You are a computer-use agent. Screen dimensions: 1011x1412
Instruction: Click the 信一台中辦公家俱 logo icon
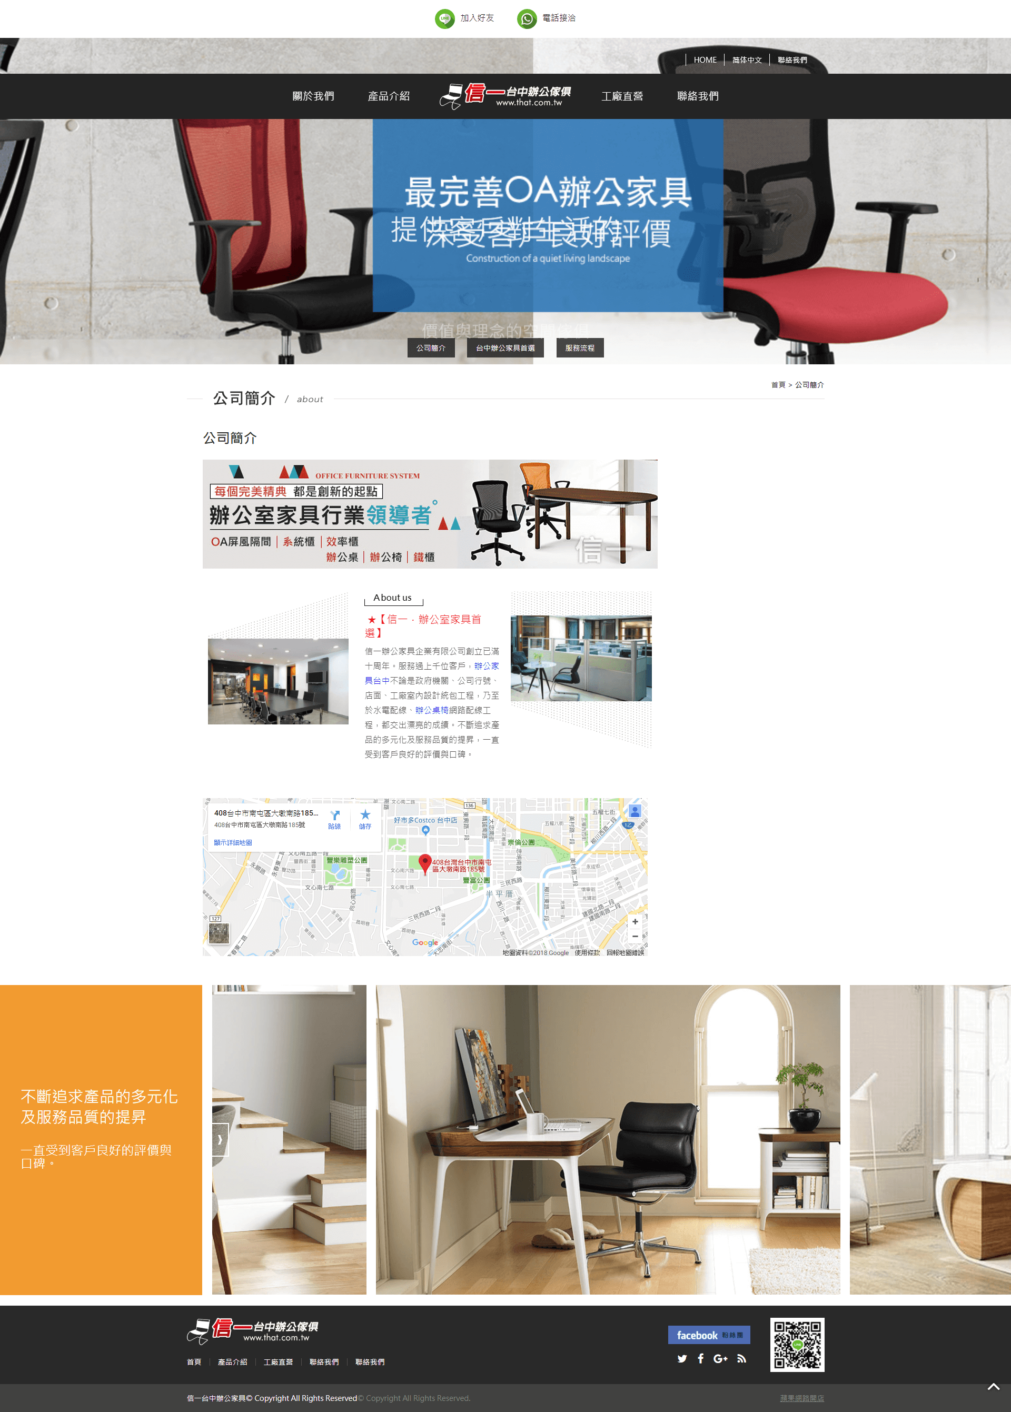pos(506,96)
